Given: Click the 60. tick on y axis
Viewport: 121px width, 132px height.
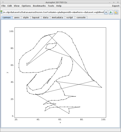Looking at the screenshot, I should 12,65.
